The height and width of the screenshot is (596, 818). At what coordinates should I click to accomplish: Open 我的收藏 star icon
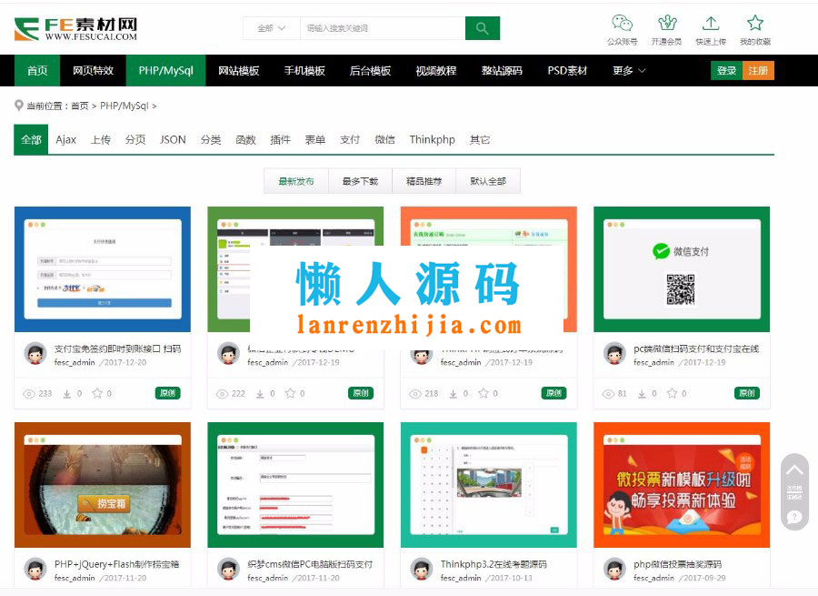(x=755, y=23)
